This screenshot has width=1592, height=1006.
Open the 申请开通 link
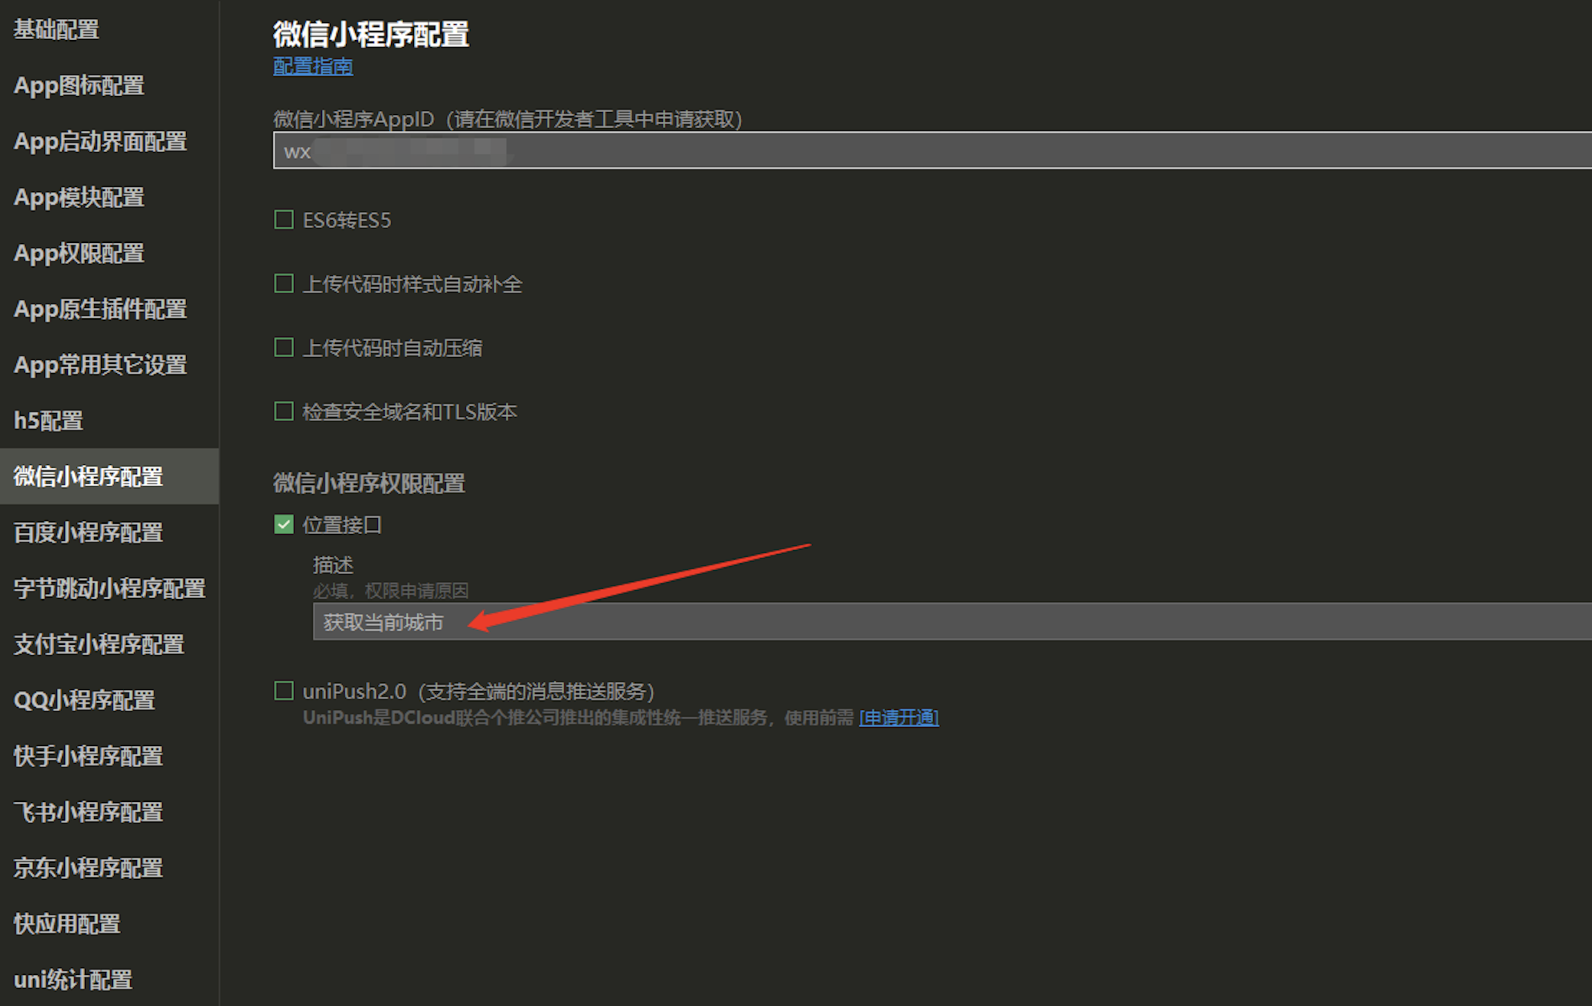pyautogui.click(x=899, y=717)
